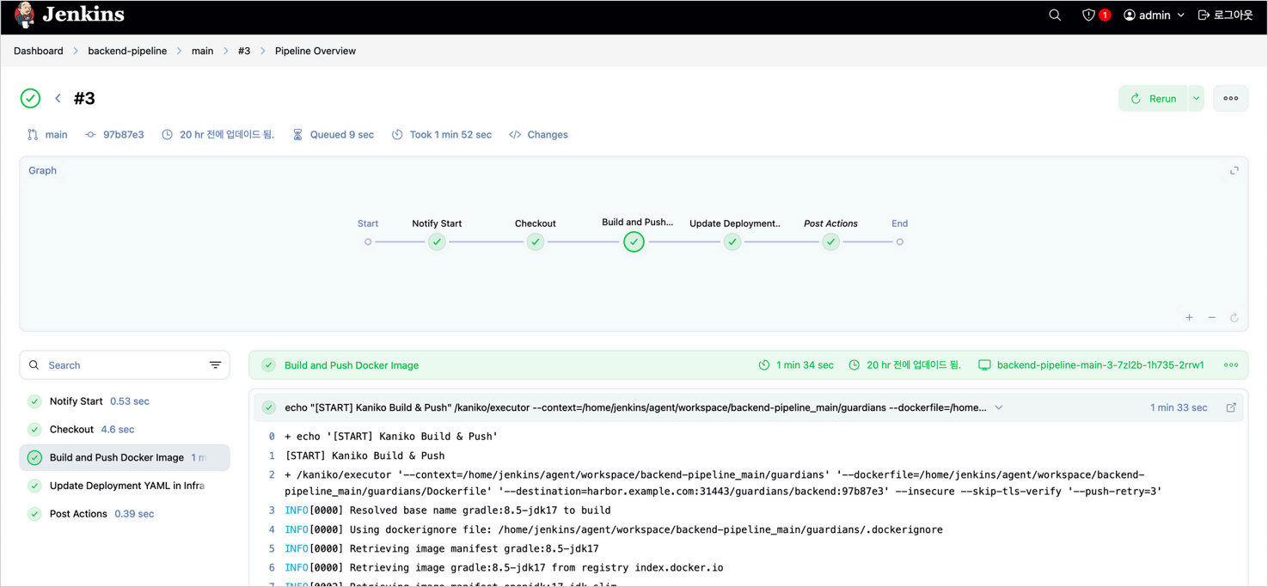Viewport: 1268px width, 587px height.
Task: Select the Build and Push node in graph
Action: 634,242
